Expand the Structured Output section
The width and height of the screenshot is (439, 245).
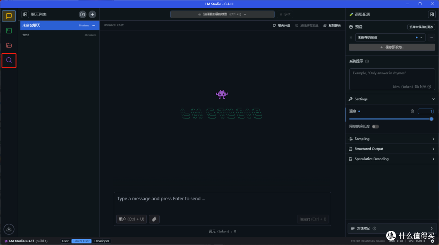(392, 149)
